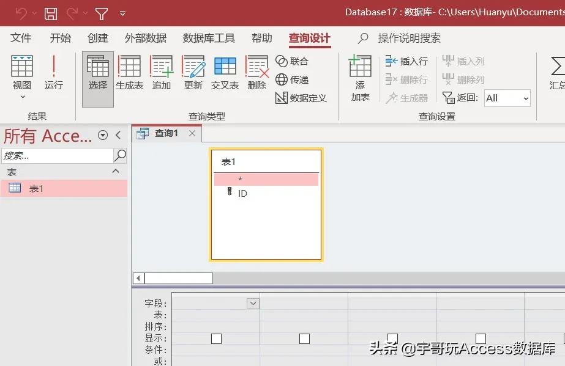Check the third 显示 column checkbox

pos(392,338)
